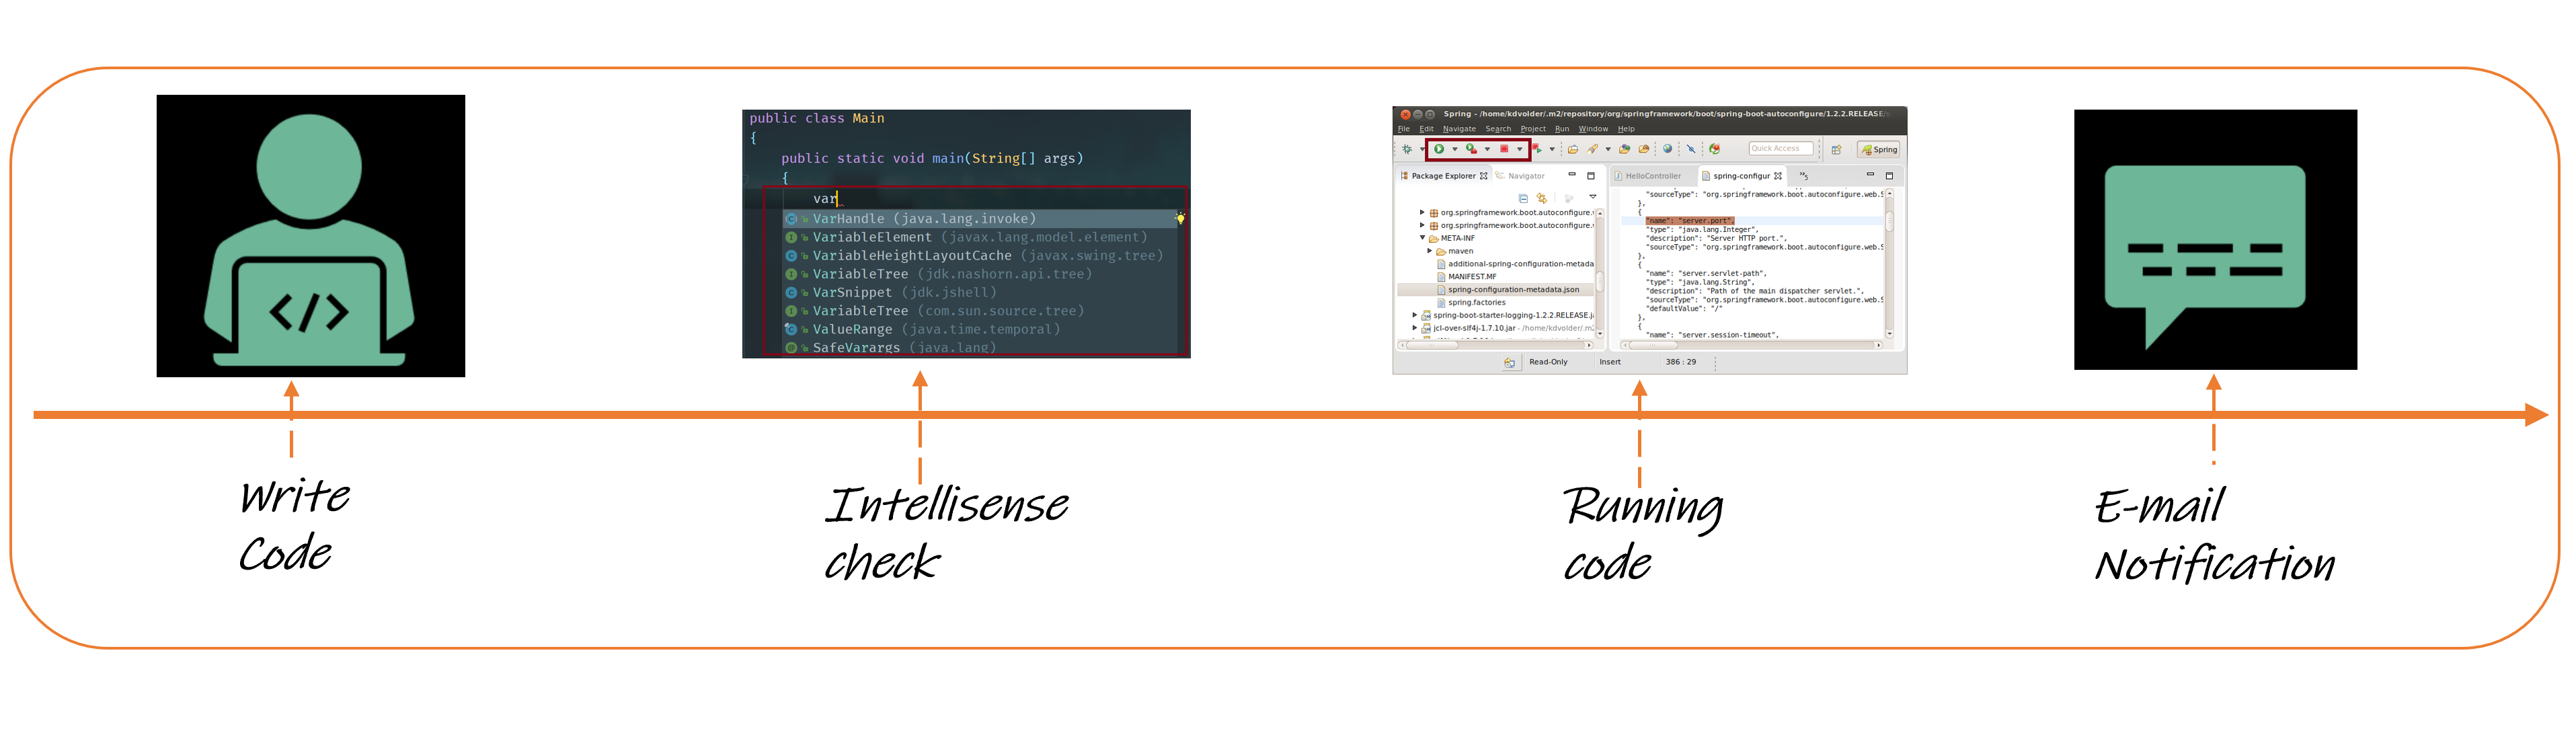Click the globe web browser toolbar icon
The width and height of the screenshot is (2576, 739).
[1667, 149]
